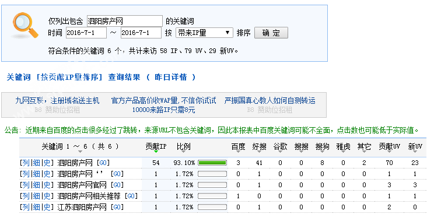Click 细 link for 泗阳房产网 first row
The width and height of the screenshot is (427, 221).
coord(36,163)
